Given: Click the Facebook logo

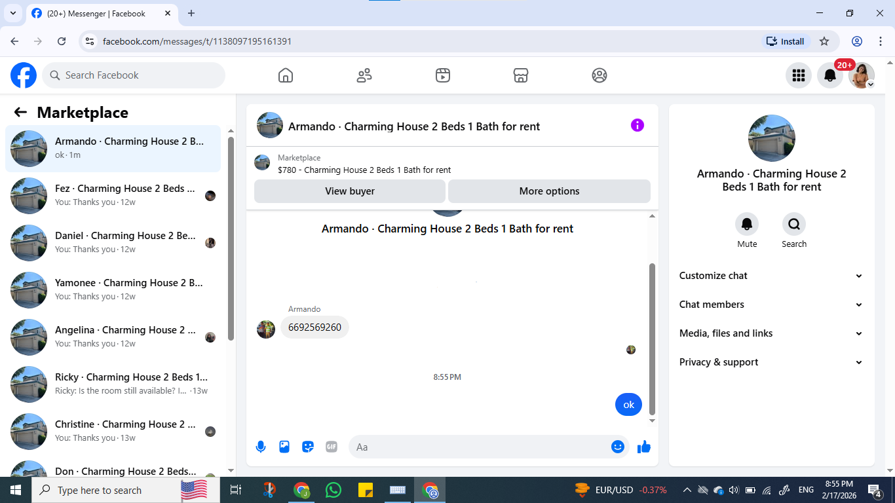Looking at the screenshot, I should click(24, 75).
